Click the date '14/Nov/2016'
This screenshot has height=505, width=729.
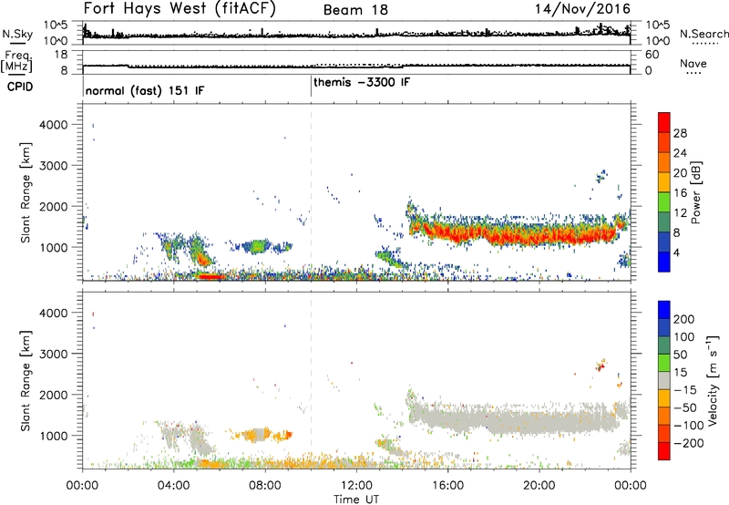582,9
